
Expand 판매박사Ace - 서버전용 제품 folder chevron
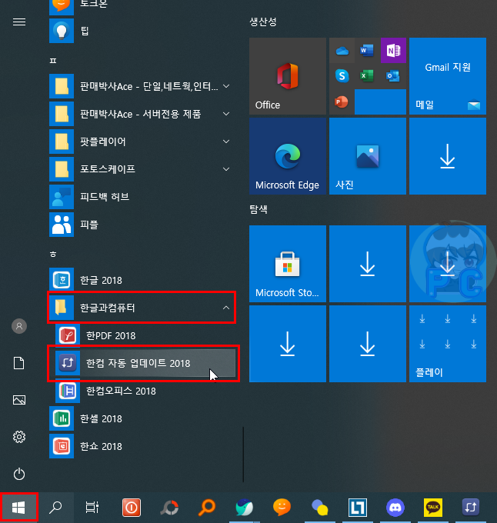226,114
